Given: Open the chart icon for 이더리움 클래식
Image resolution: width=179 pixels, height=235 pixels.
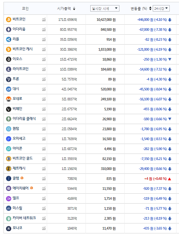Looking at the screenshot, I should (44, 119).
